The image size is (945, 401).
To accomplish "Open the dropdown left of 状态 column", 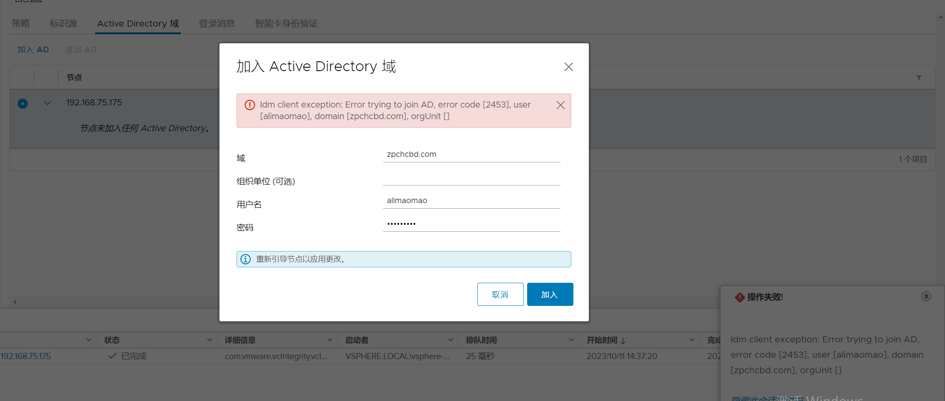I will pos(88,340).
